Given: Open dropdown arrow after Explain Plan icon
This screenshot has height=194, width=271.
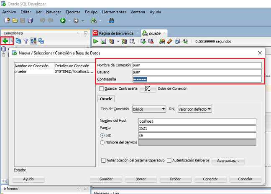Looking at the screenshot, I should (x=118, y=41).
